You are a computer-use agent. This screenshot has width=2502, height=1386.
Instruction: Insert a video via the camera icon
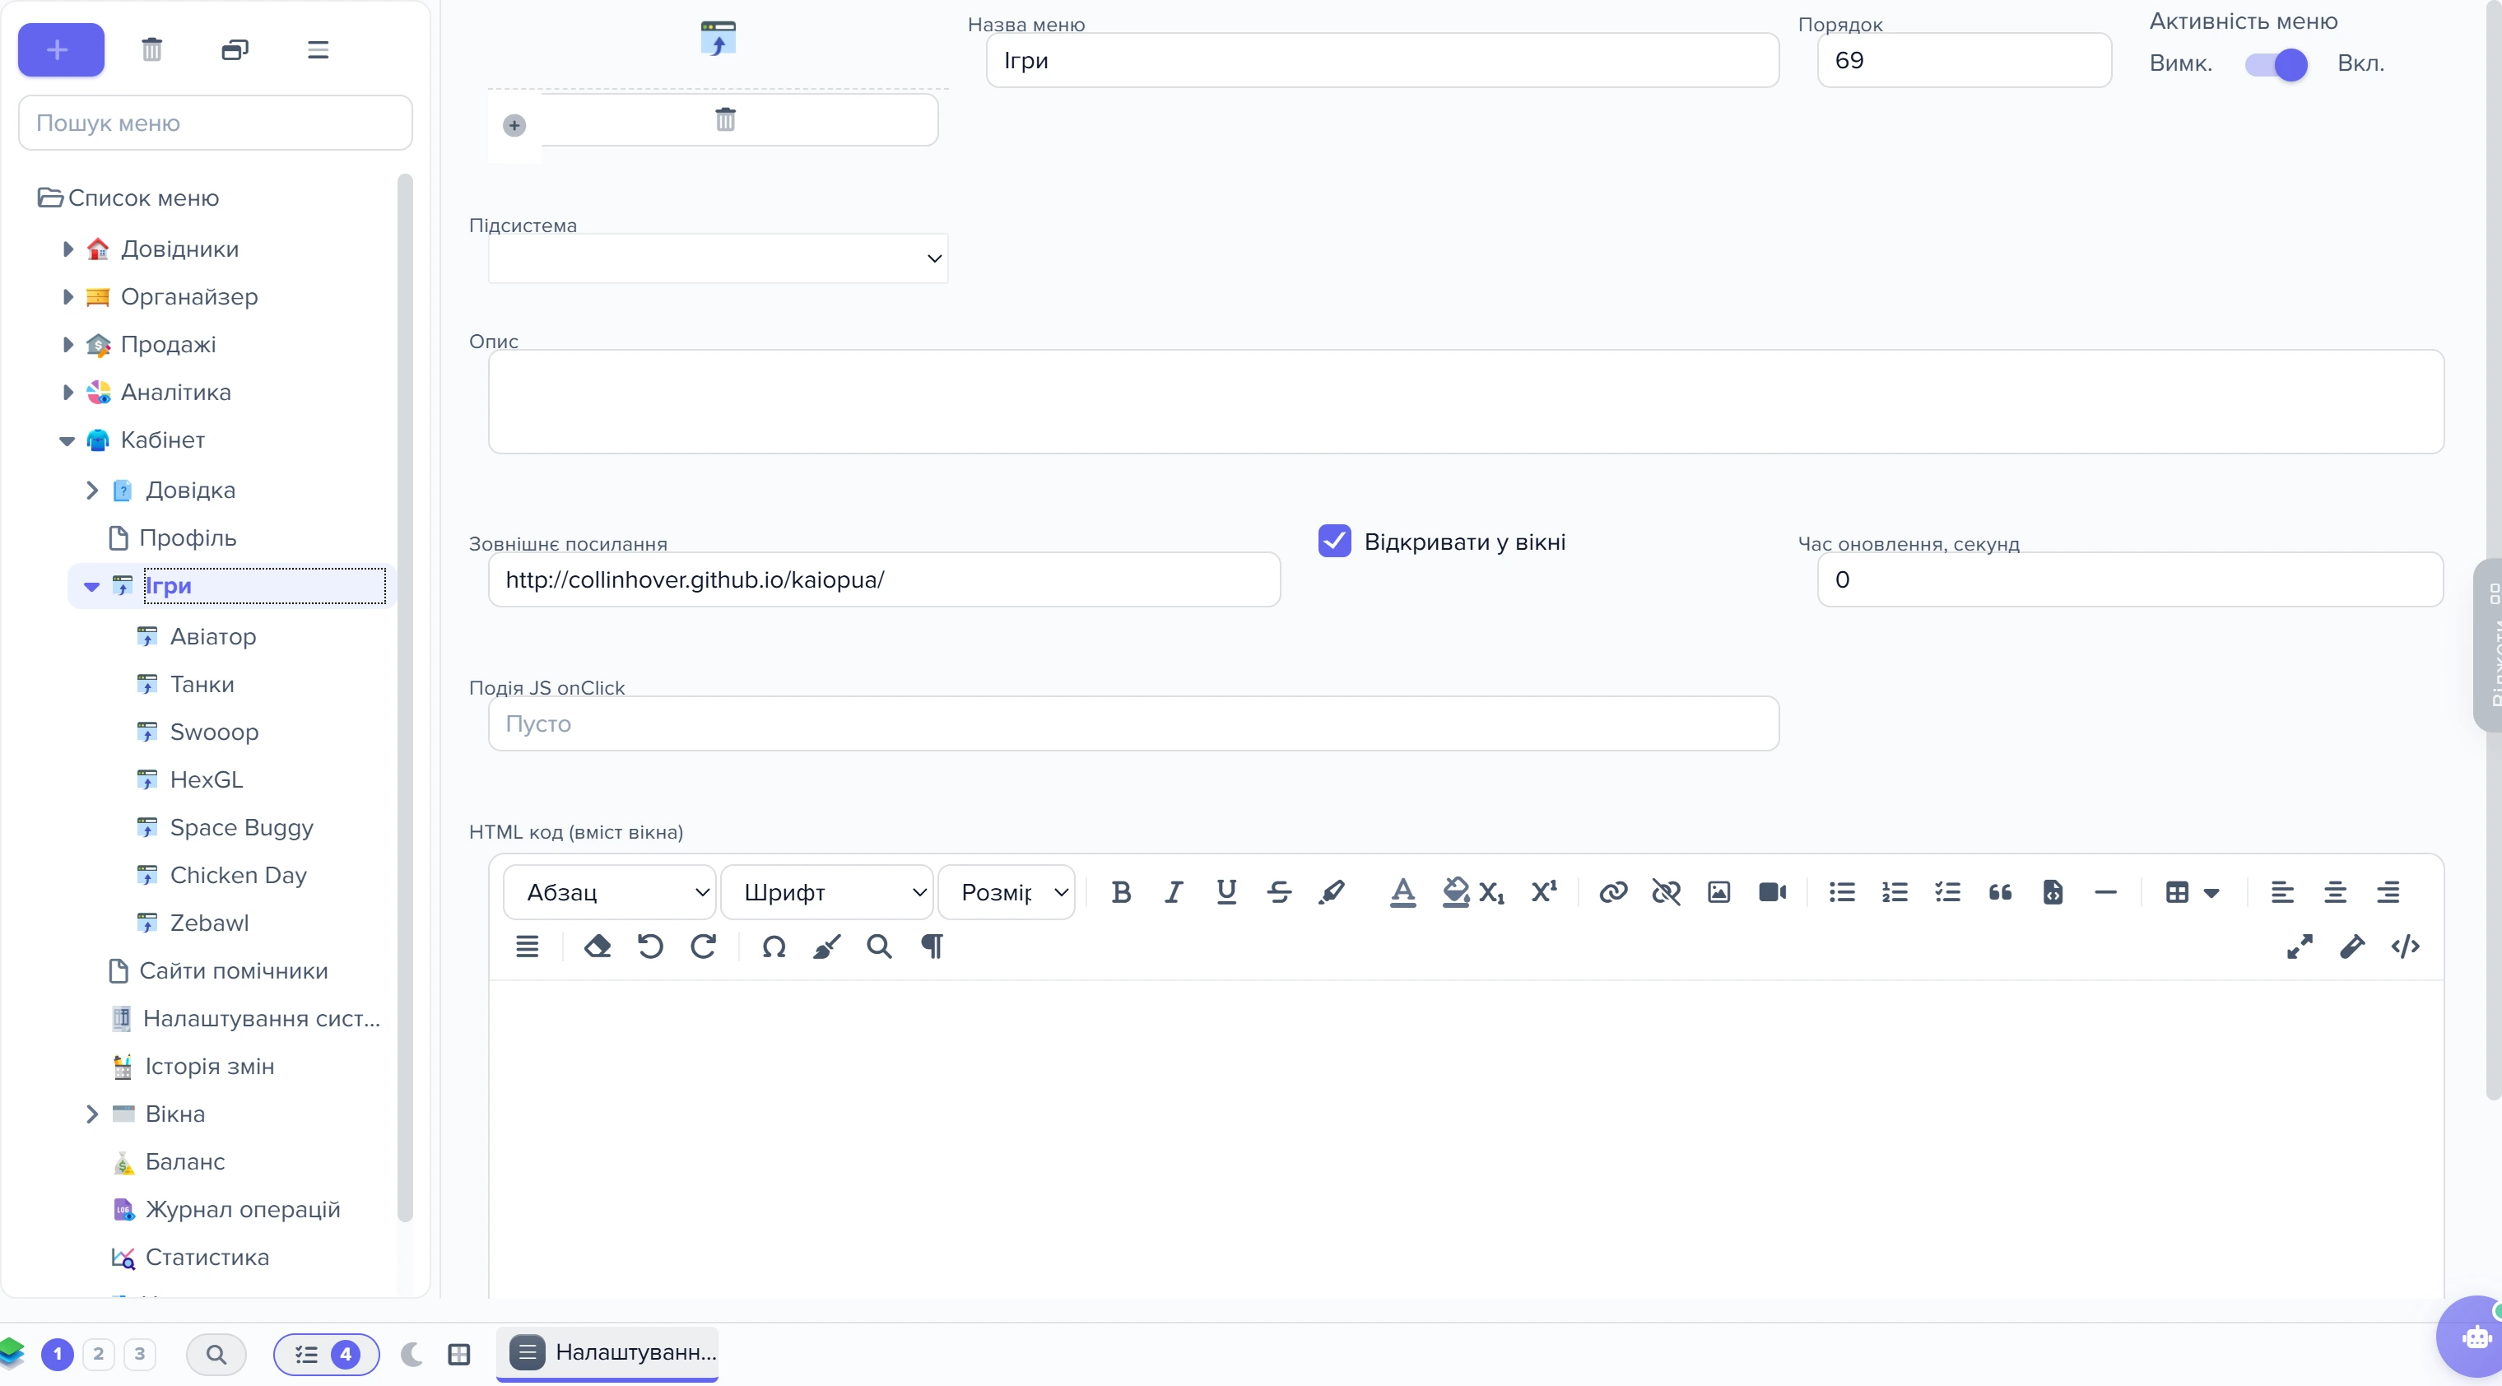pyautogui.click(x=1772, y=891)
